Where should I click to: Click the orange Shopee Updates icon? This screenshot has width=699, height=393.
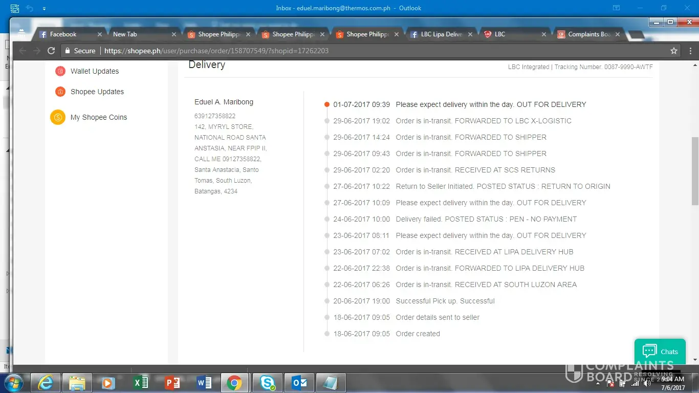pos(60,92)
